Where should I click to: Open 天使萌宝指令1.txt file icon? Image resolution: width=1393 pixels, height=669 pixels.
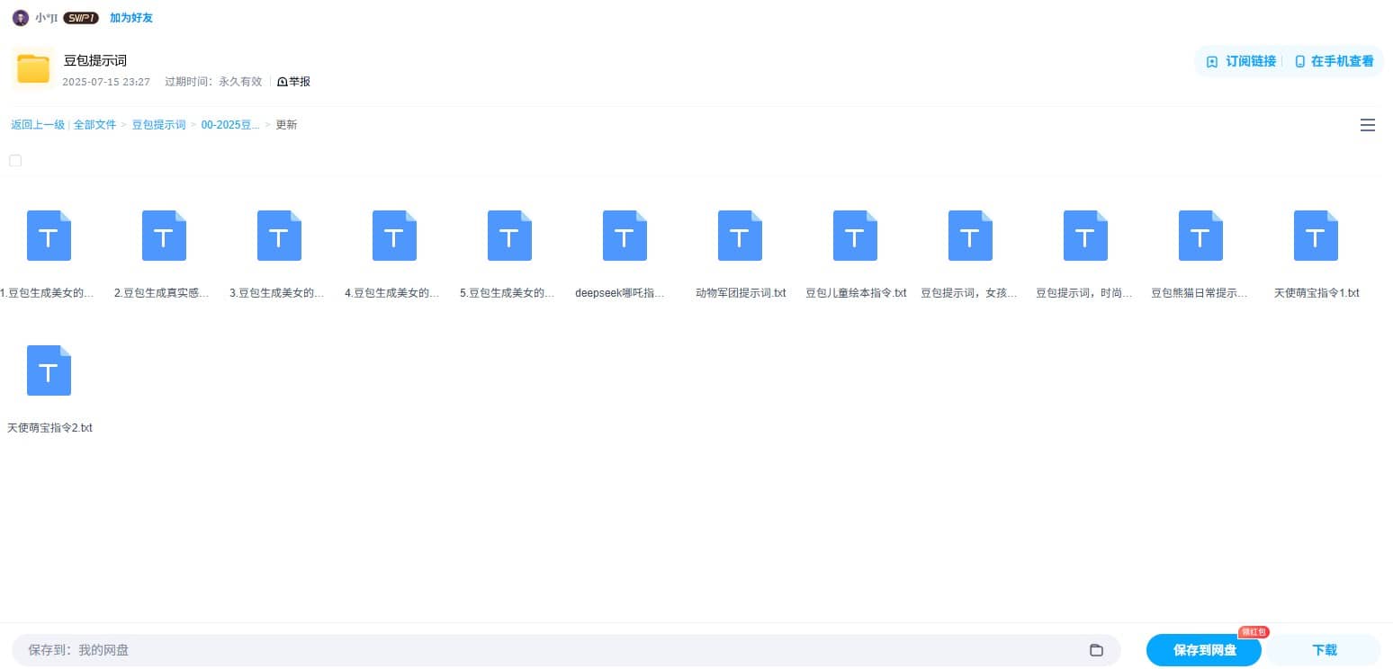(x=1316, y=236)
